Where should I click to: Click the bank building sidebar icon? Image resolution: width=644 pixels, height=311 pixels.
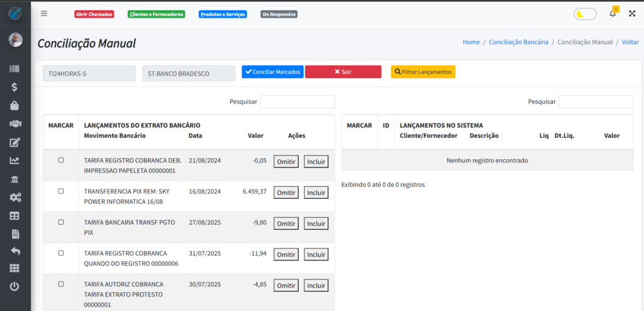pyautogui.click(x=15, y=179)
